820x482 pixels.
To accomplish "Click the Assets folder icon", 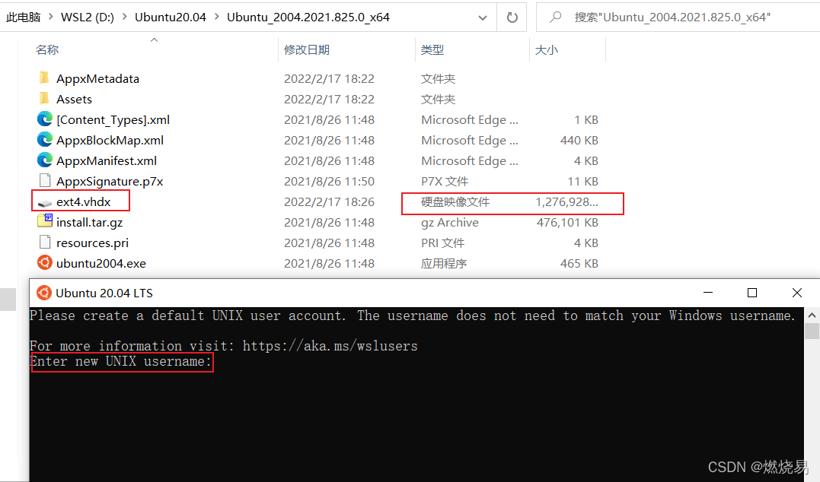I will [44, 99].
